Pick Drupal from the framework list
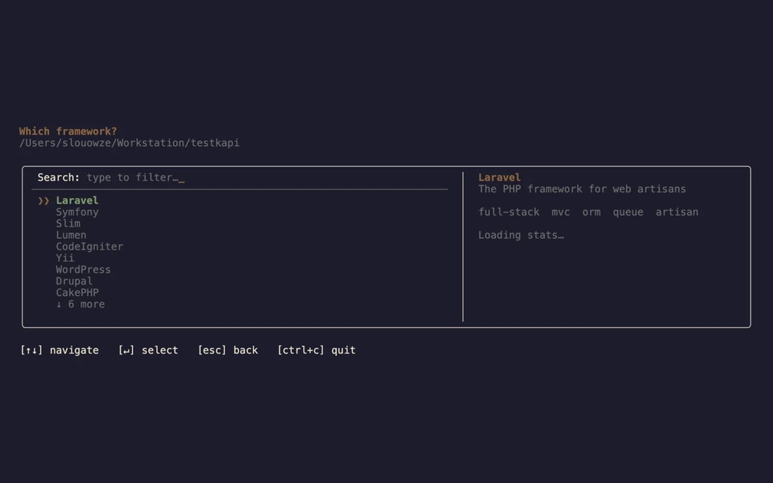 click(x=74, y=281)
